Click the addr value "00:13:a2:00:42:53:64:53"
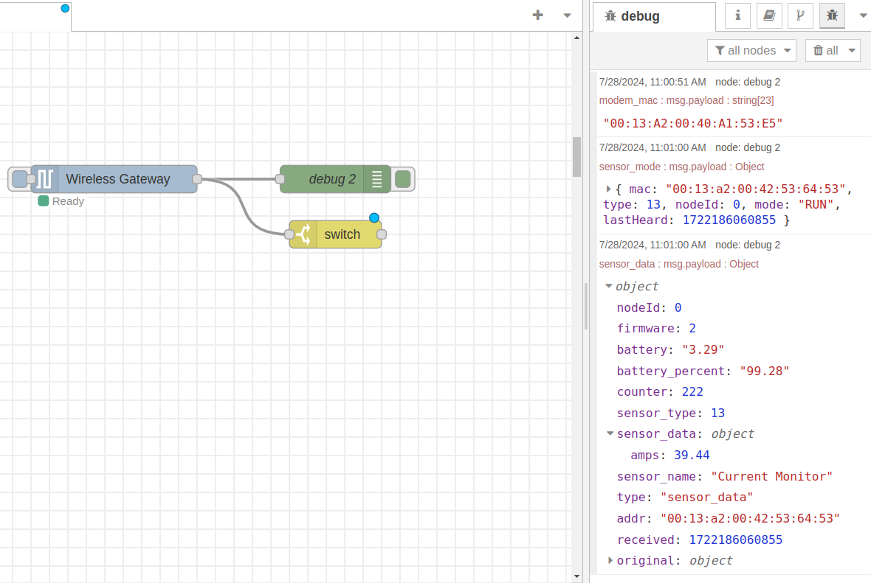This screenshot has height=583, width=871. coord(750,519)
